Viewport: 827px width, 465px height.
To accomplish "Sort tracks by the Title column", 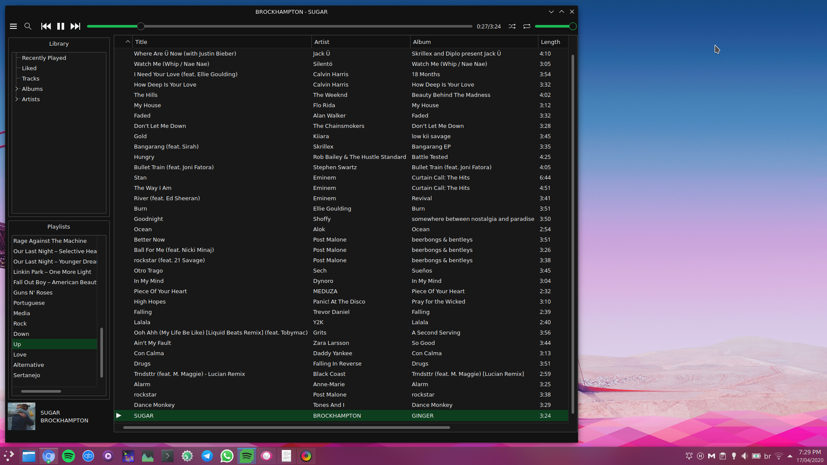I will [x=222, y=42].
